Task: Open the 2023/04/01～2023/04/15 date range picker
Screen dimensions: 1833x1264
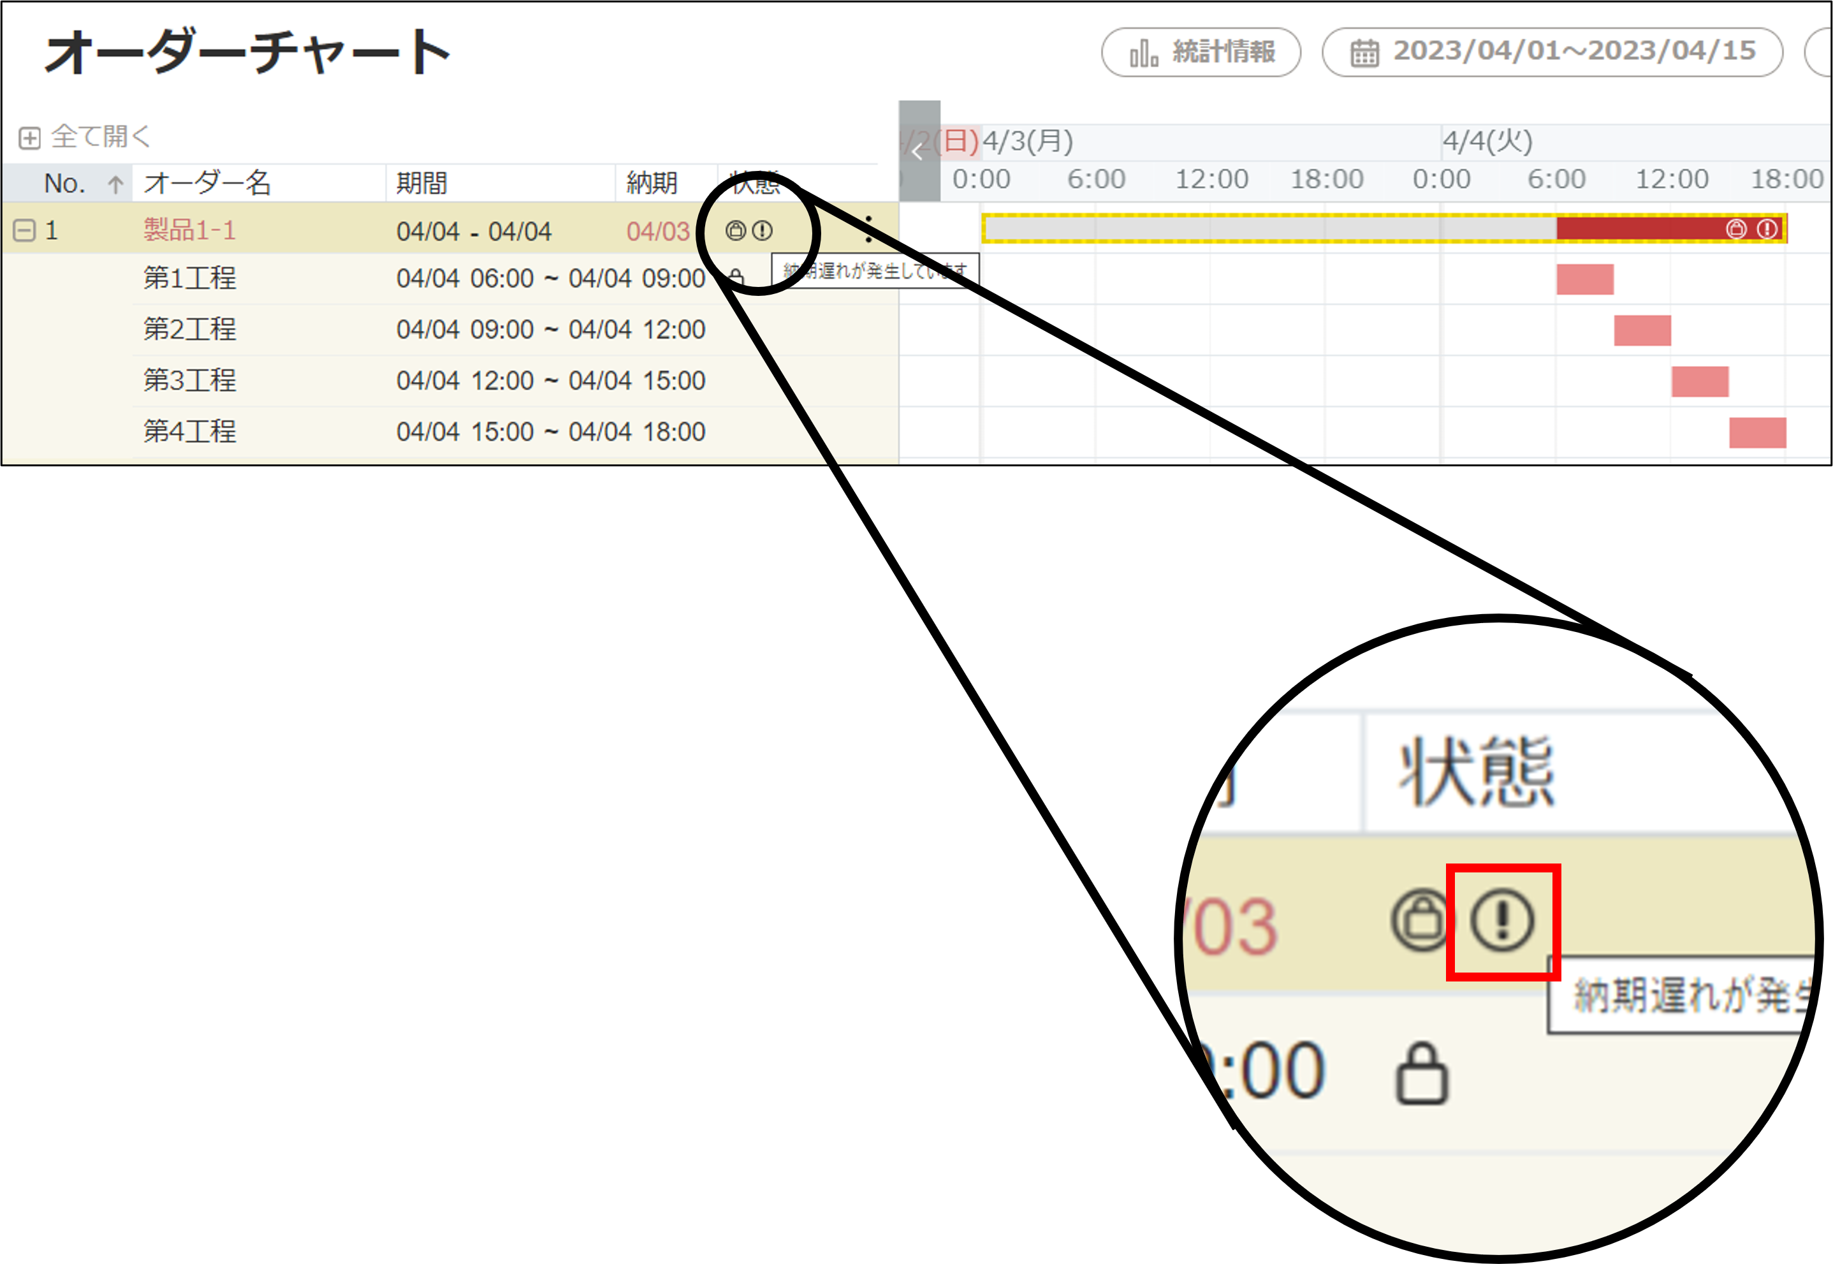Action: [x=1552, y=52]
